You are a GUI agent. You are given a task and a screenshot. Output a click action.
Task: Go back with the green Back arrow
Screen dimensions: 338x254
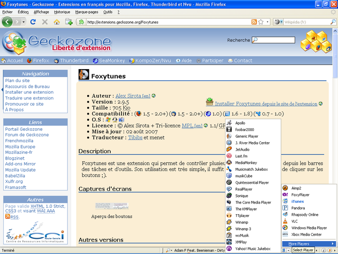tap(7, 22)
